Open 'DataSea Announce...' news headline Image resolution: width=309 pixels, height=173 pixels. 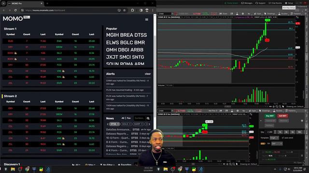[118, 130]
